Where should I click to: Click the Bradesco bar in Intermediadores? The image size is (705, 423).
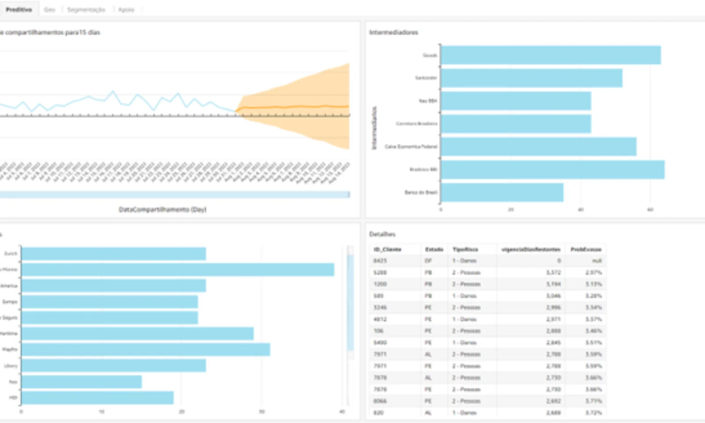coord(553,170)
